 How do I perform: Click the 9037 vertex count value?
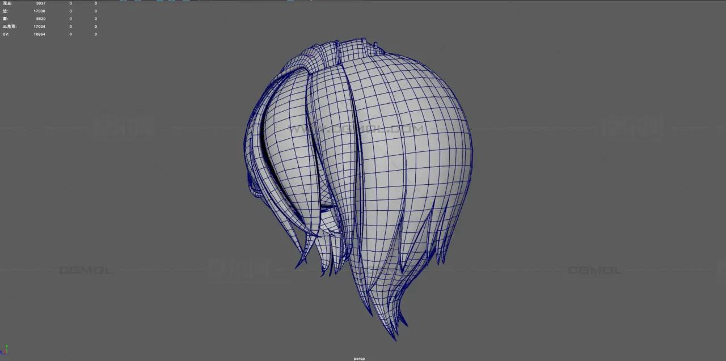(x=40, y=3)
